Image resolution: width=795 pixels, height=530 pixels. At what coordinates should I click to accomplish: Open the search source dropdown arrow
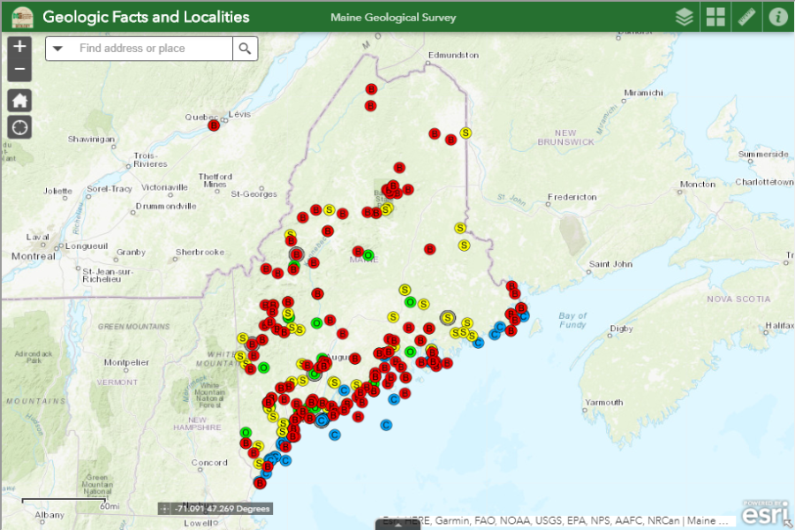point(57,49)
